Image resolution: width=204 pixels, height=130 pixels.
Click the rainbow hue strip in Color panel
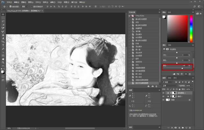pos(191,29)
